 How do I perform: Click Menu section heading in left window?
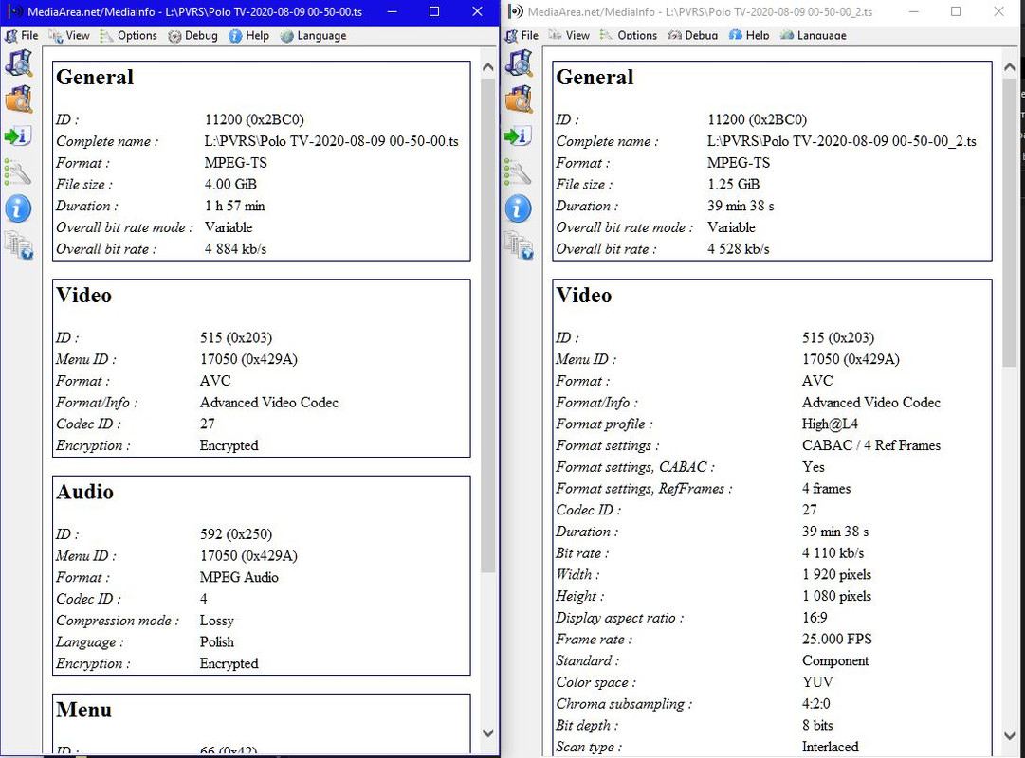point(83,710)
